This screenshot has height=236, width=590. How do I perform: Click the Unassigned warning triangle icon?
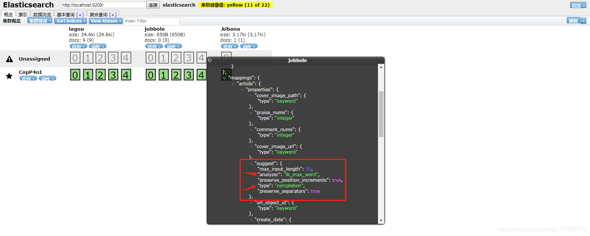click(x=10, y=59)
